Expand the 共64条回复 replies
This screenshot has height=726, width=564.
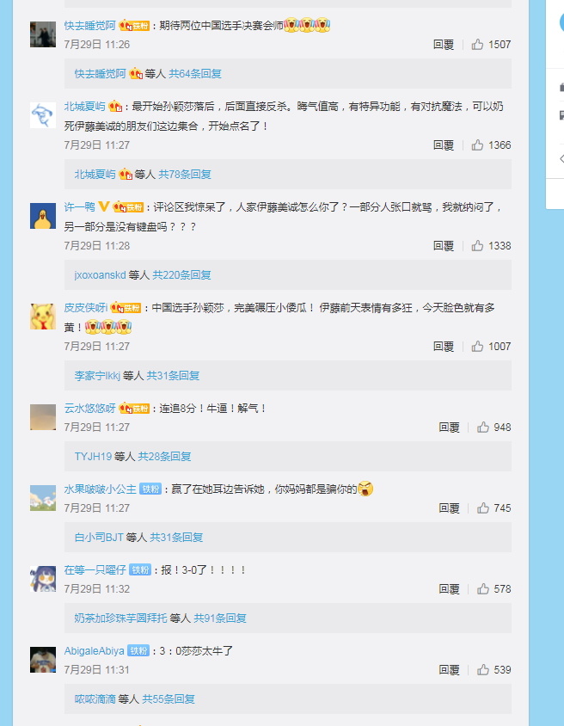(x=195, y=74)
